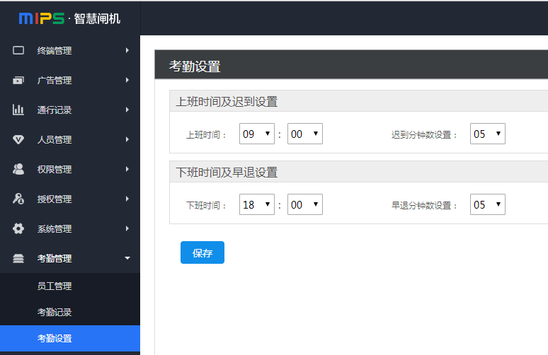Open the 通行记录 menu item

[x=70, y=110]
